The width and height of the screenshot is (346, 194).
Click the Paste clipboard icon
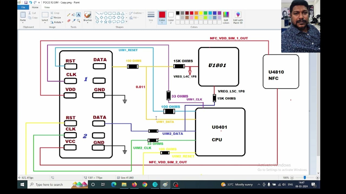23,15
